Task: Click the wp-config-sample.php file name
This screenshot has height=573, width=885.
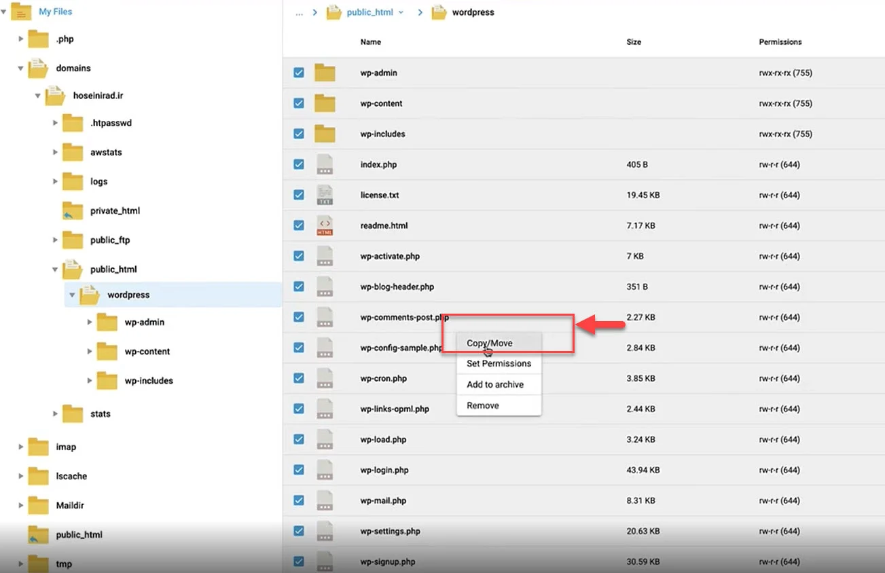Action: click(401, 348)
